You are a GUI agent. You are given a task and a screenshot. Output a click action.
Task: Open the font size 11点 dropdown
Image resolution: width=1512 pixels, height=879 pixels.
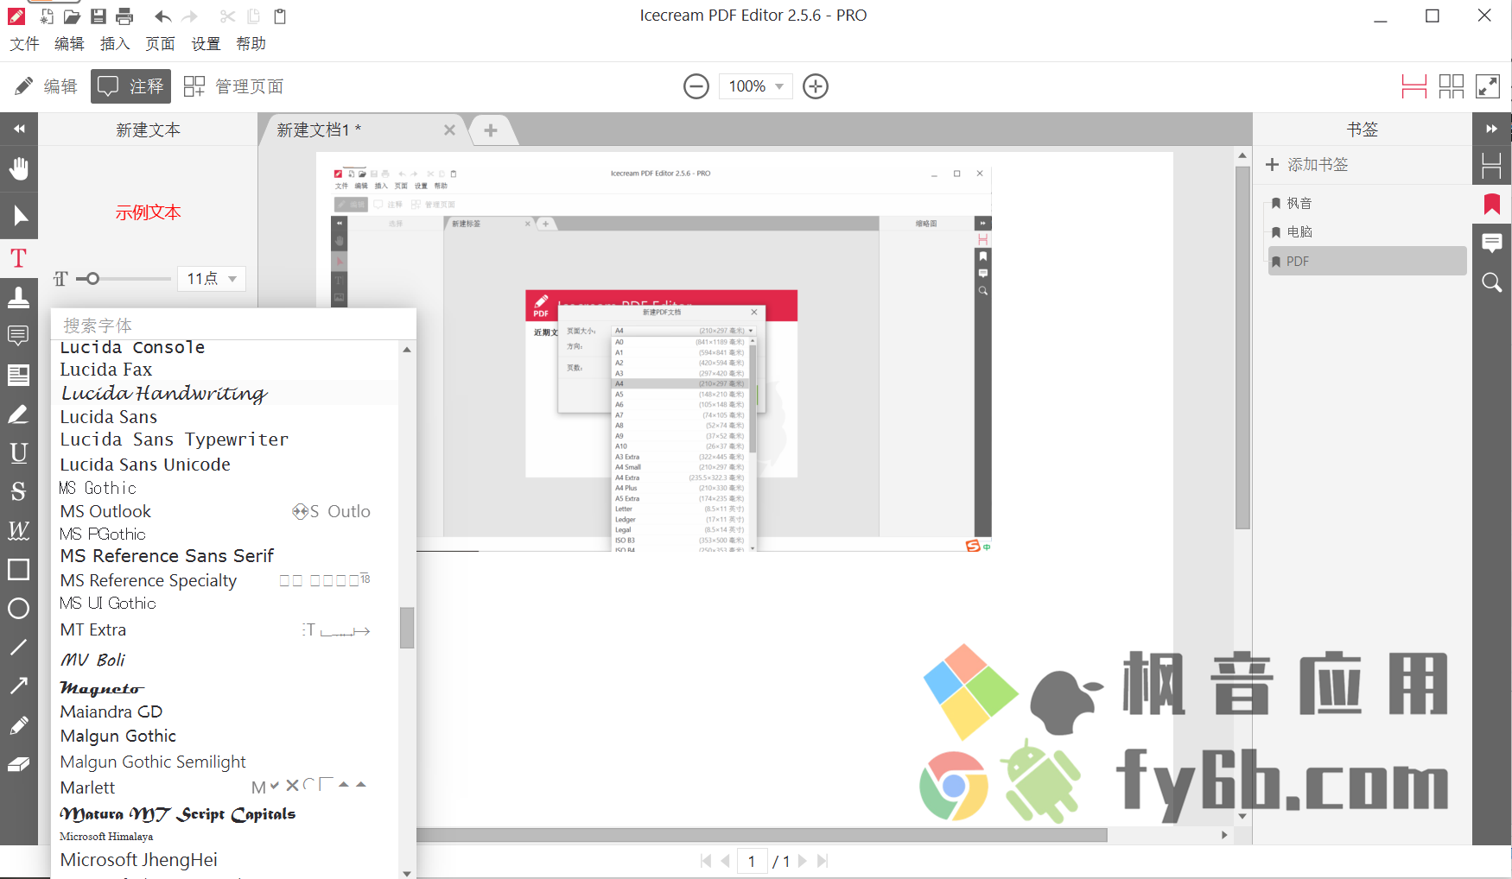point(212,279)
